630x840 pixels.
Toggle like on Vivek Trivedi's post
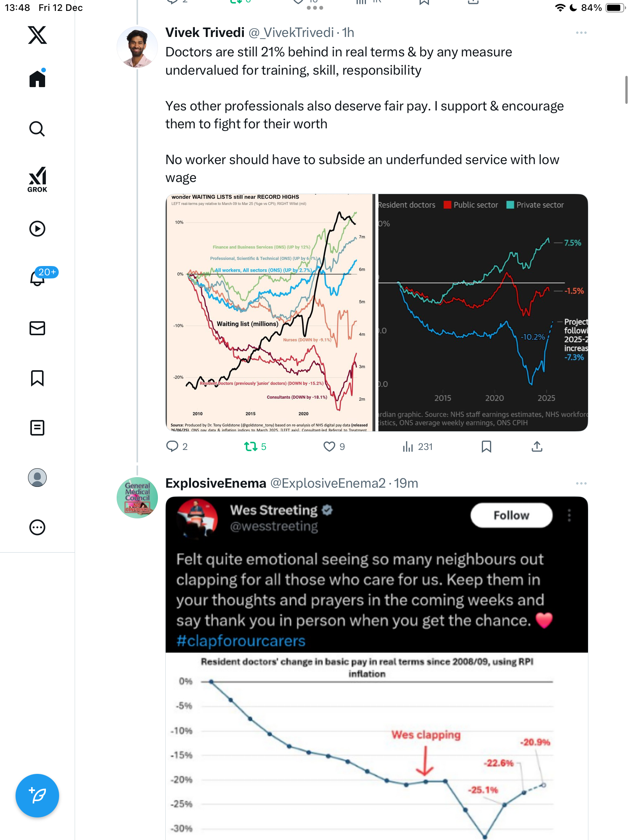tap(329, 446)
